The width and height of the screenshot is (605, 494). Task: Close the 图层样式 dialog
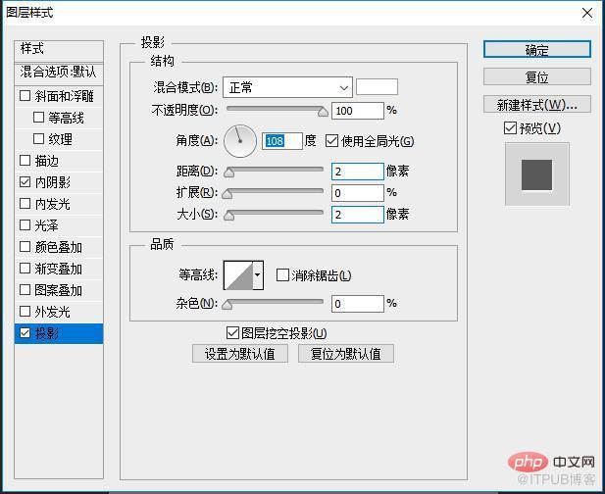[x=587, y=13]
